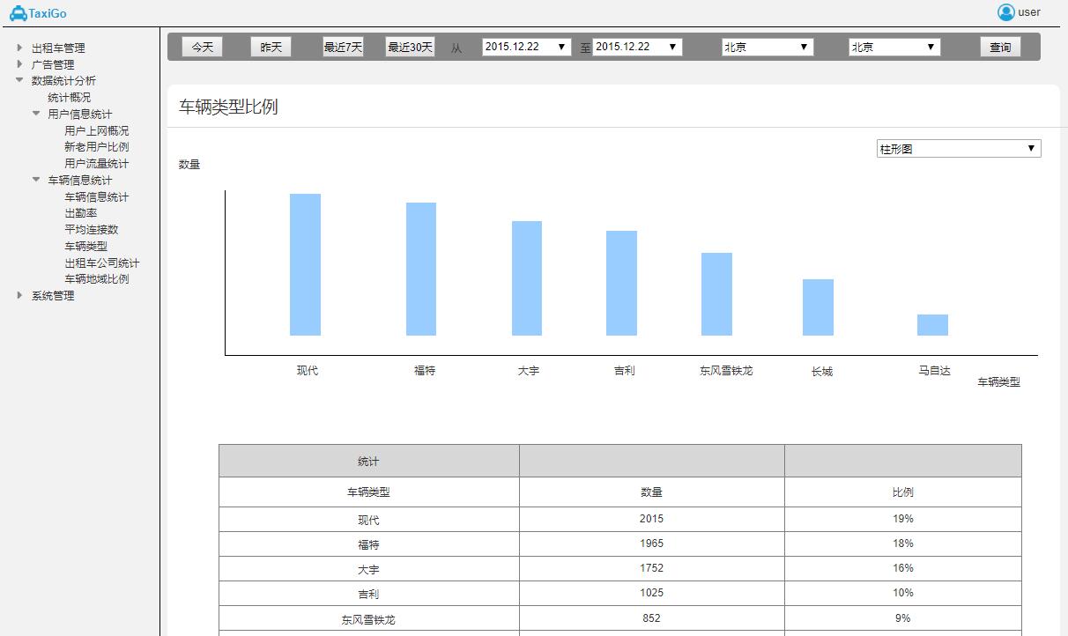Viewport: 1068px width, 636px height.
Task: Select 最近30天 date range button
Action: tap(410, 47)
